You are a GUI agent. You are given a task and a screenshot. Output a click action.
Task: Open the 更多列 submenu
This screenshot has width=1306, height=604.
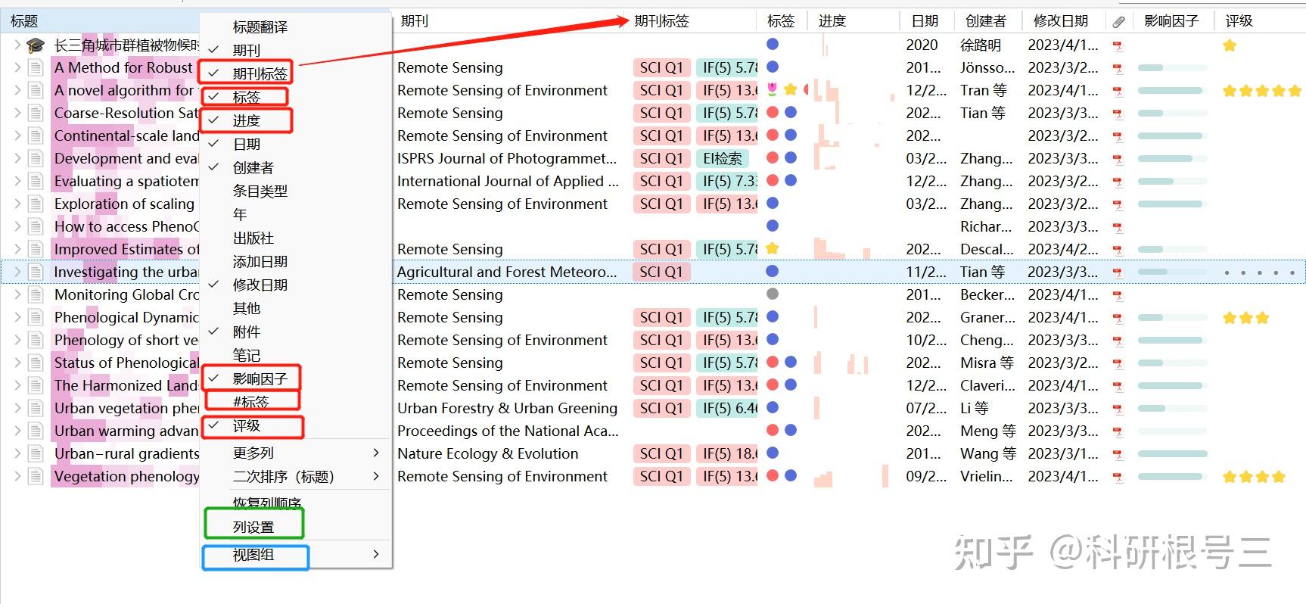point(296,453)
